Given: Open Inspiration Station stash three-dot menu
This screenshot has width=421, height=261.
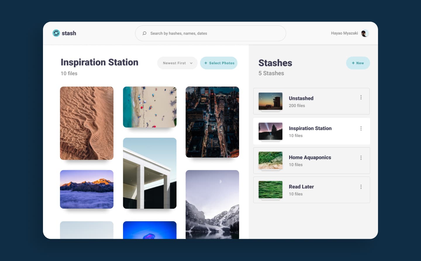Looking at the screenshot, I should click(361, 129).
